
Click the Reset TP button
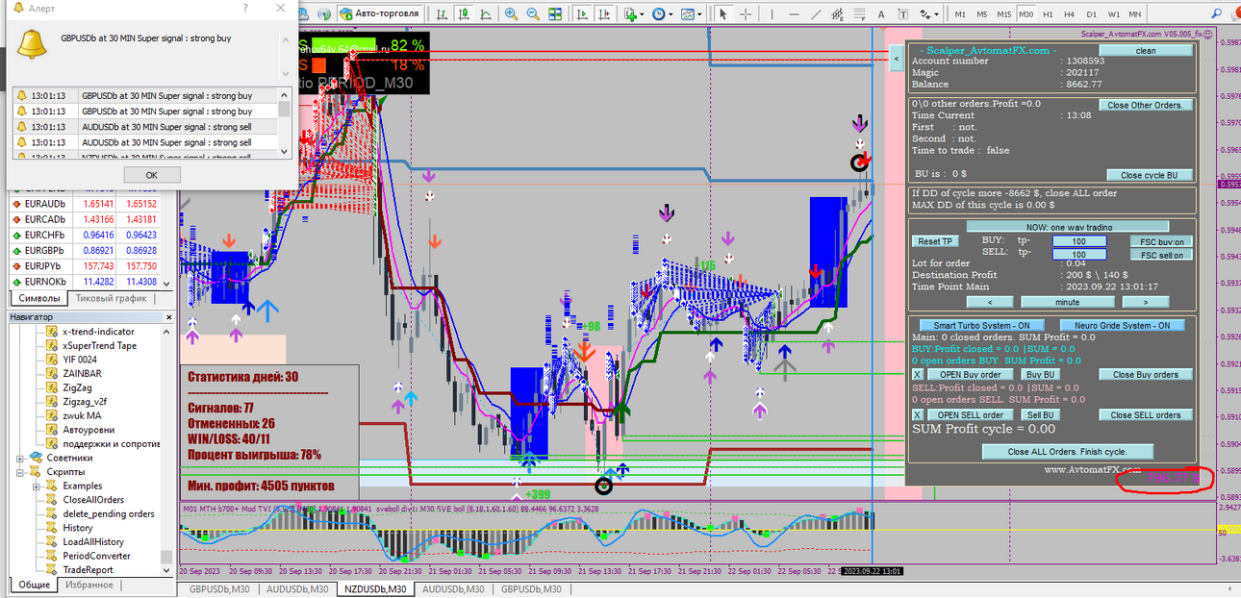[x=936, y=241]
